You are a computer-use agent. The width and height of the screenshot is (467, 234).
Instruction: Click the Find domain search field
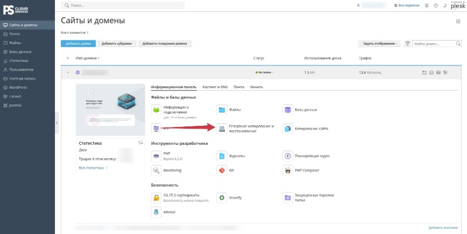click(437, 44)
